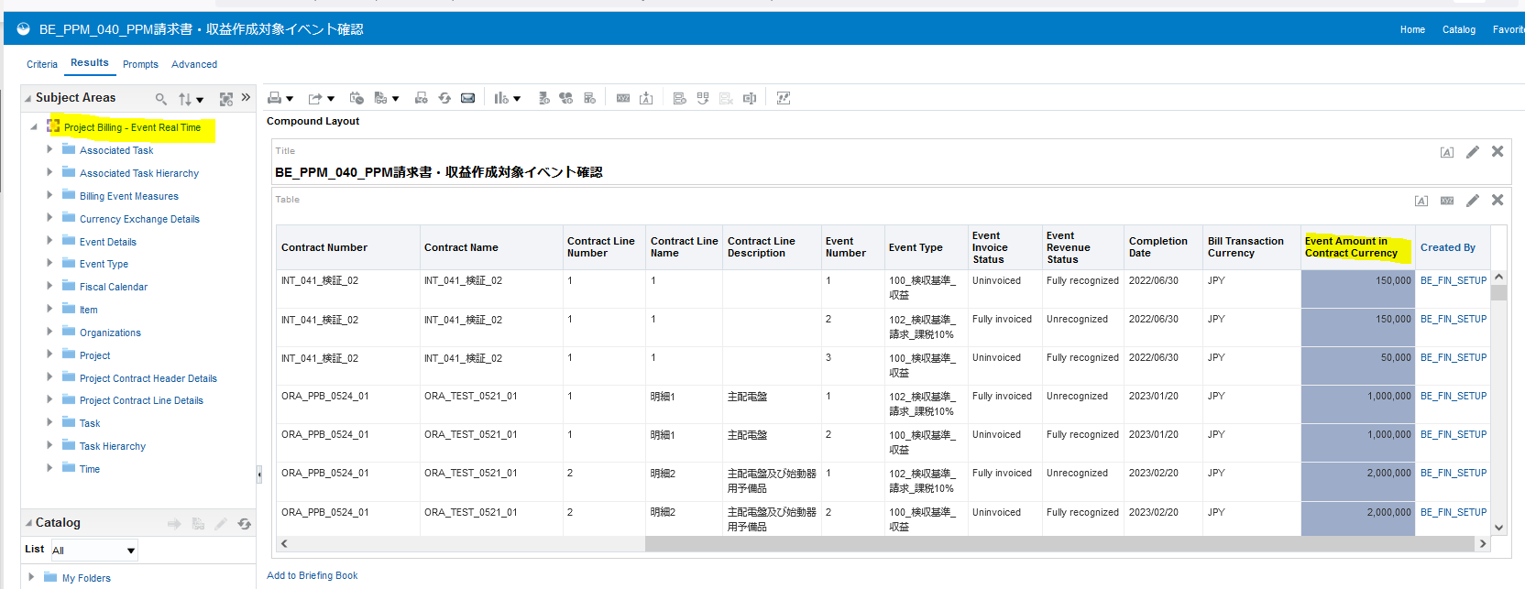Switch to the Results tab
Viewport: 1525px width, 589px height.
click(x=90, y=62)
